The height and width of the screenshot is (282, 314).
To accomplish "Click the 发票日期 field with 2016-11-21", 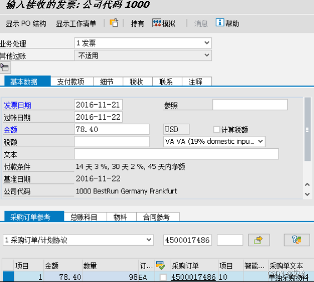I will [x=98, y=105].
